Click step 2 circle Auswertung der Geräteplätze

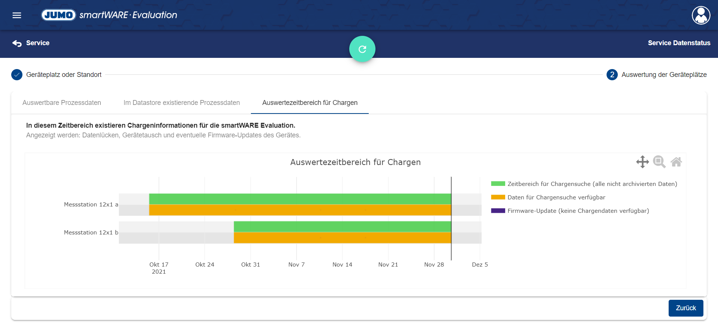coord(612,75)
